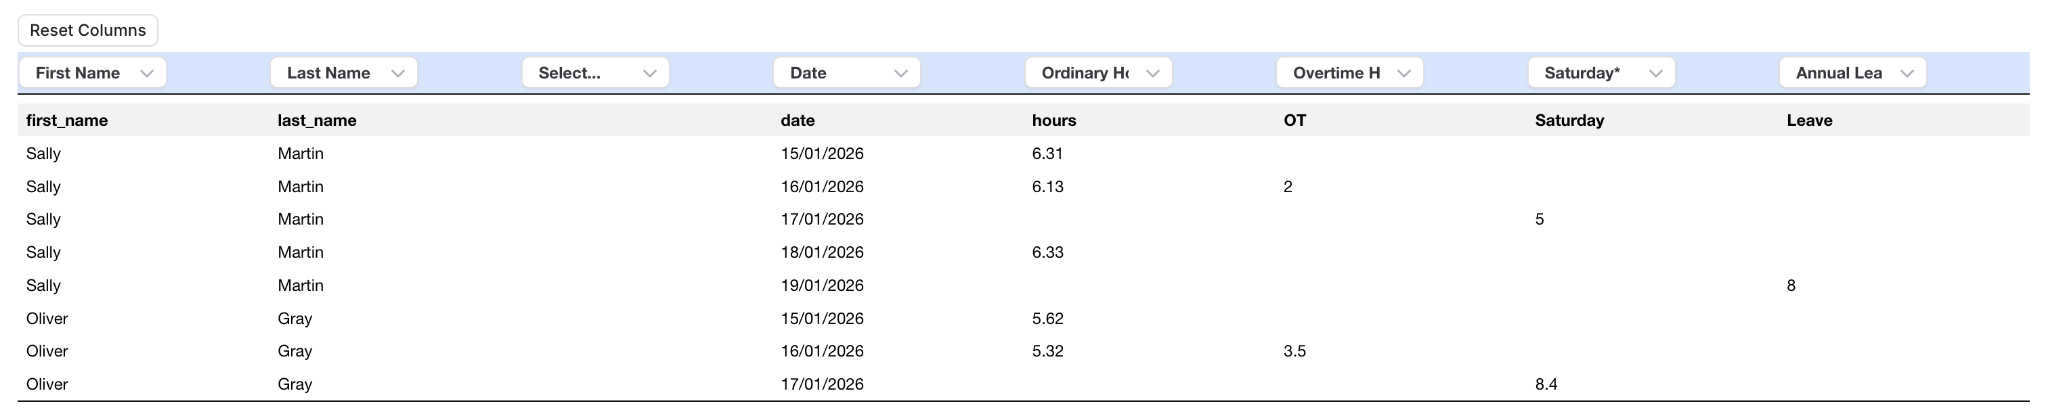This screenshot has height=414, width=2046.
Task: Expand the Ordinary Hours column dropdown
Action: point(1097,73)
